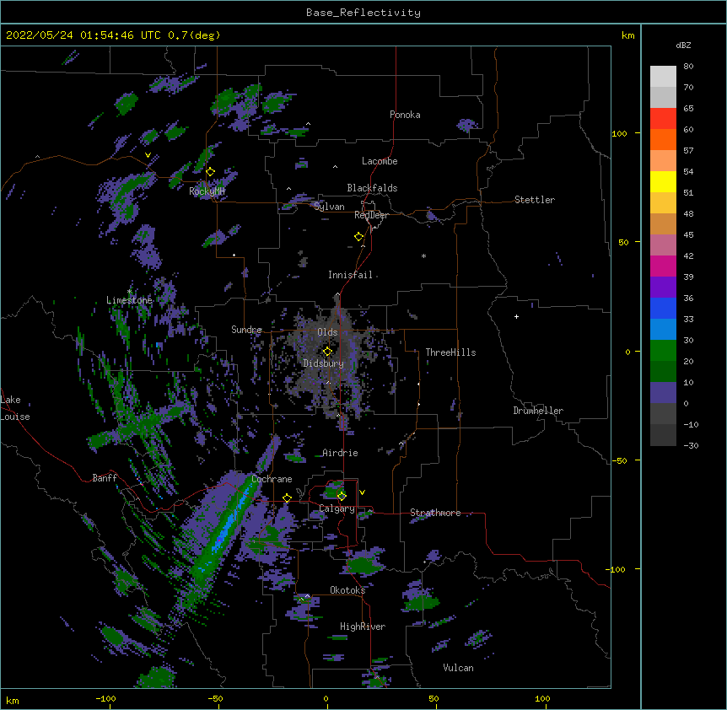Viewport: 727px width, 710px height.
Task: Click the 80 dBZ white color swatch
Action: click(663, 77)
